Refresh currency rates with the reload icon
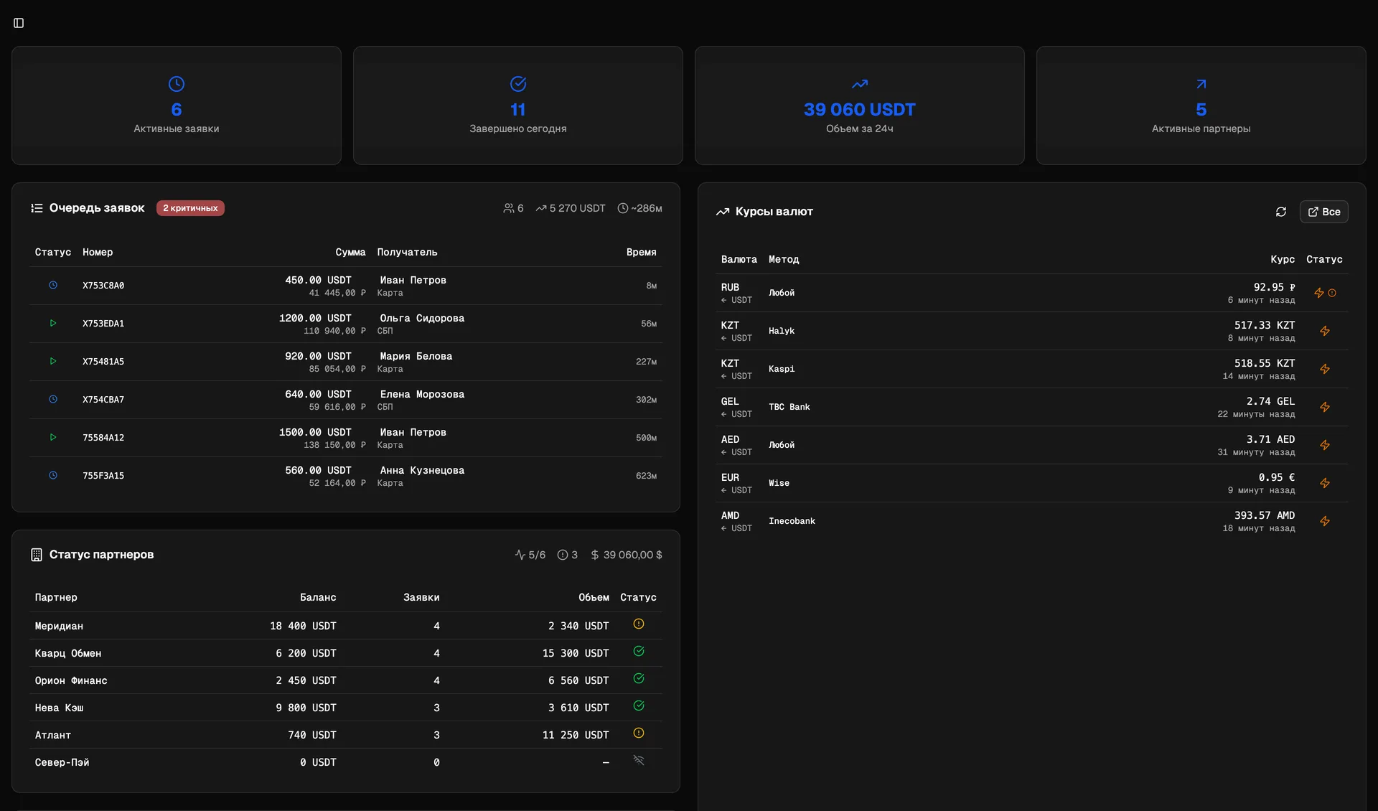 (x=1281, y=212)
